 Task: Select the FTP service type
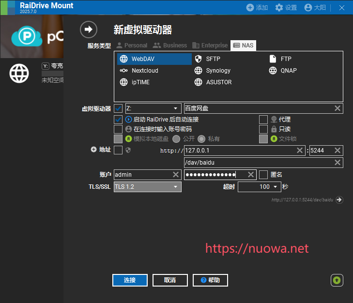tap(280, 59)
